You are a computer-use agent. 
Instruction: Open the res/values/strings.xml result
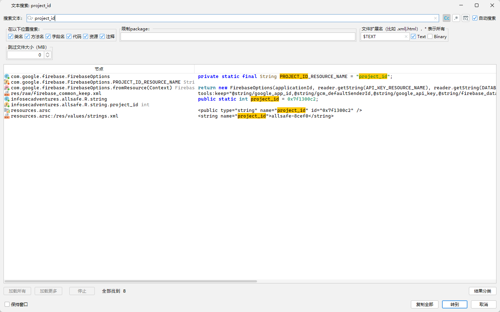(x=64, y=116)
